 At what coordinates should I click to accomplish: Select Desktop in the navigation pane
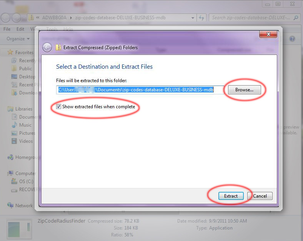27,77
